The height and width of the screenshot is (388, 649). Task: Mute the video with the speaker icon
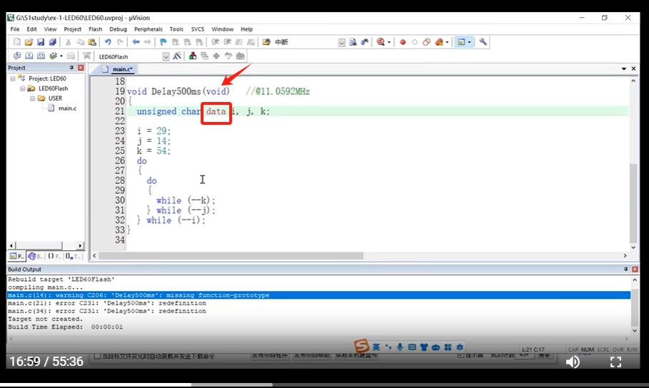pyautogui.click(x=573, y=362)
